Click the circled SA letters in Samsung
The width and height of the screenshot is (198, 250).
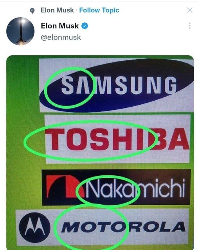(76, 85)
